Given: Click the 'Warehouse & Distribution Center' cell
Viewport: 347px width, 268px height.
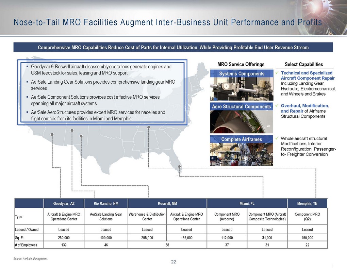Looking at the screenshot, I should tap(147, 217).
